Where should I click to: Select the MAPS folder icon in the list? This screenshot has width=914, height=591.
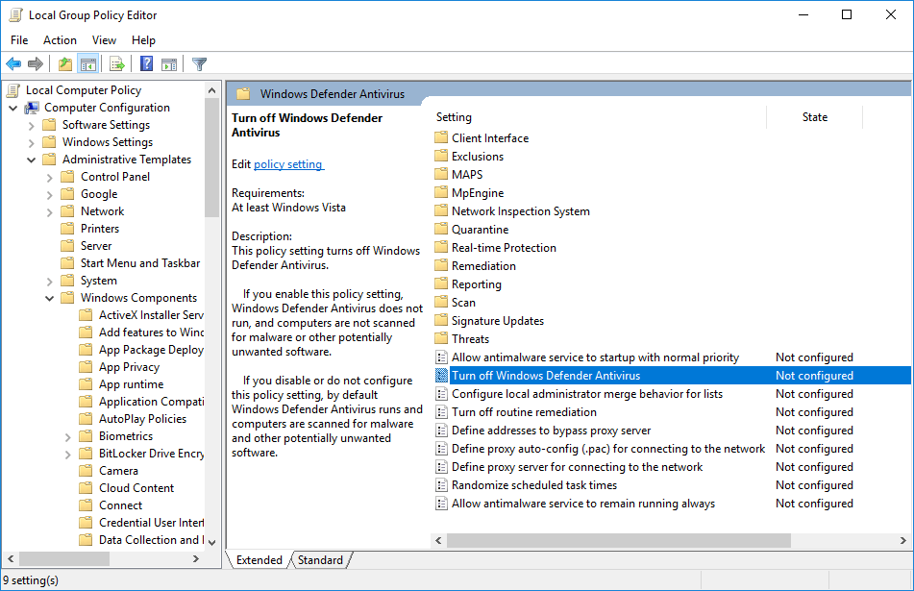click(x=441, y=174)
